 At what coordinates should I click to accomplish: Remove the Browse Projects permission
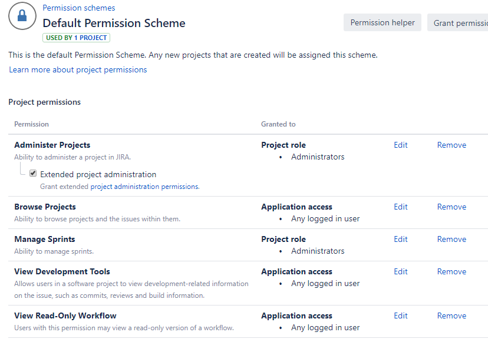point(451,207)
